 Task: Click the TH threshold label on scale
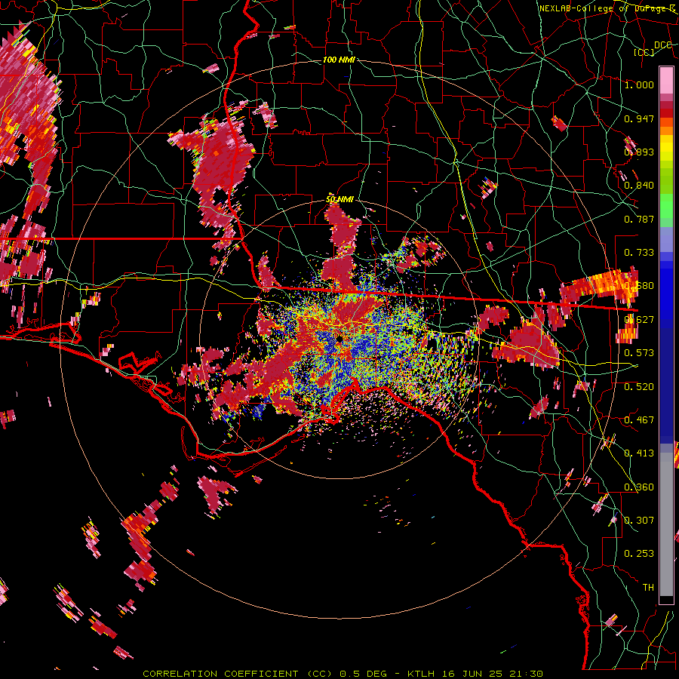(648, 588)
